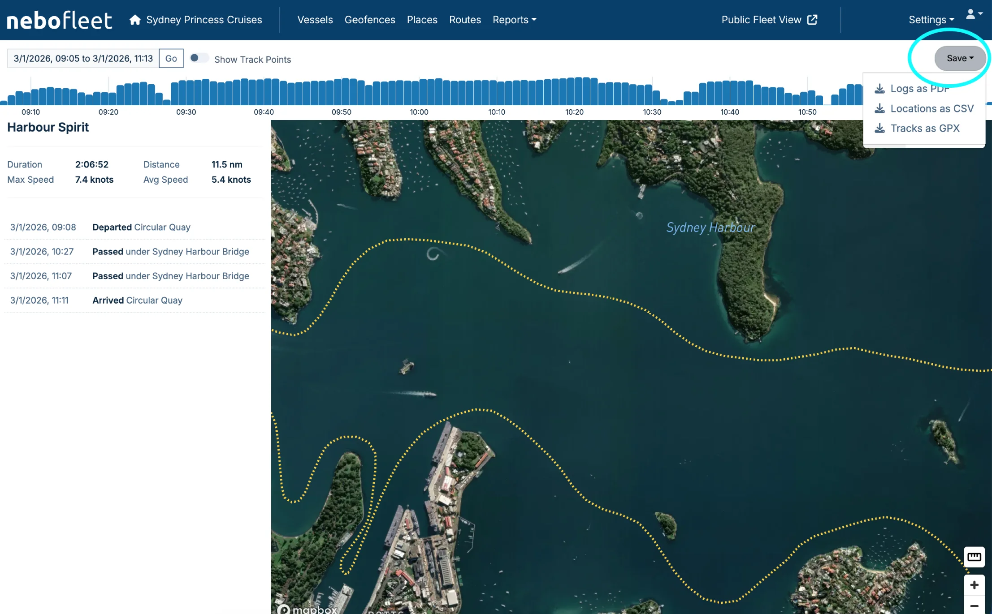Screen dimensions: 992x614
Task: Toggle Show Track Points switch
Action: pyautogui.click(x=199, y=58)
